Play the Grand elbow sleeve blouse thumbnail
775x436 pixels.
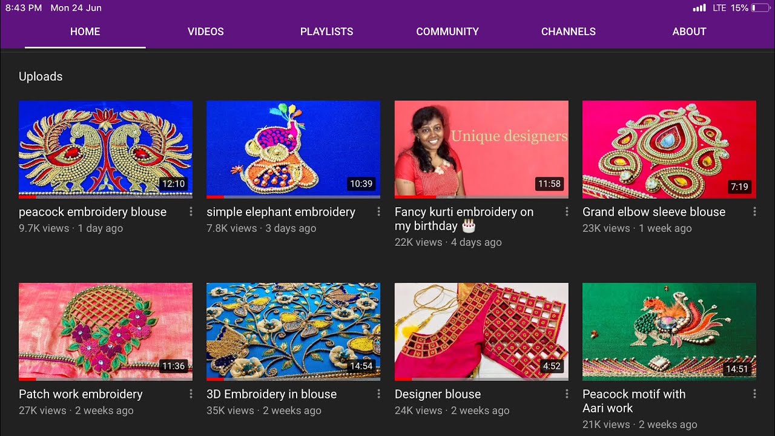point(669,150)
